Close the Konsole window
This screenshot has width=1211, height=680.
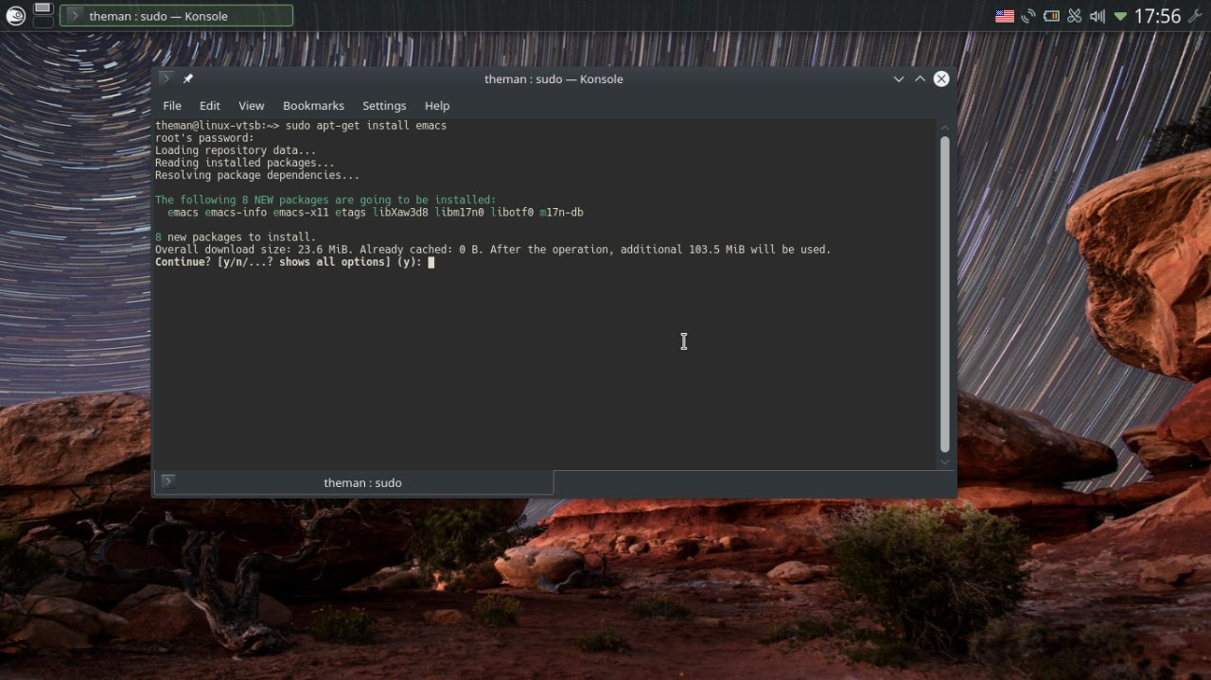click(x=941, y=79)
